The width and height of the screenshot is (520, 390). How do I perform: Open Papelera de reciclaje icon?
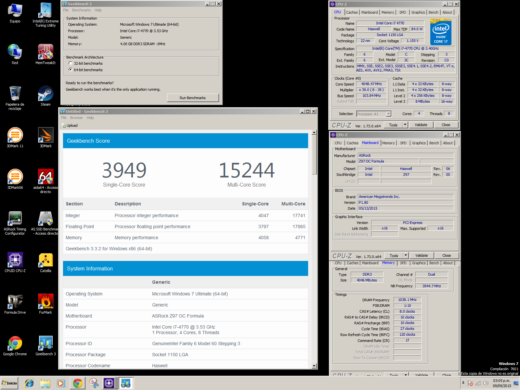(15, 98)
